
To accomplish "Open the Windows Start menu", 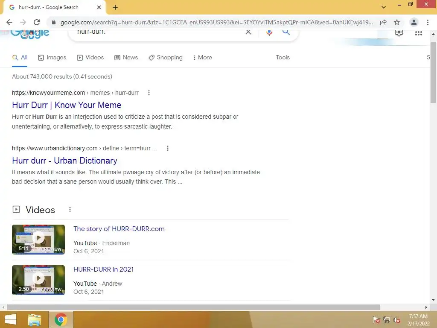I will pyautogui.click(x=11, y=319).
